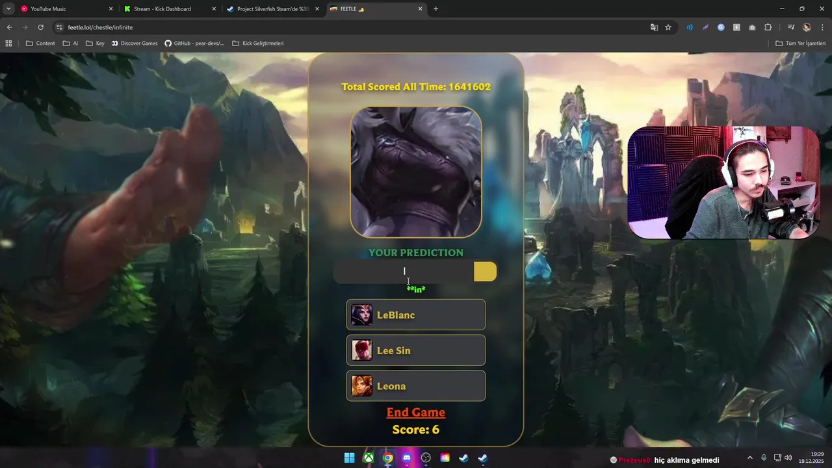This screenshot has width=832, height=468.
Task: Switch to Stream - Kick Dashboard tab
Action: 170,9
